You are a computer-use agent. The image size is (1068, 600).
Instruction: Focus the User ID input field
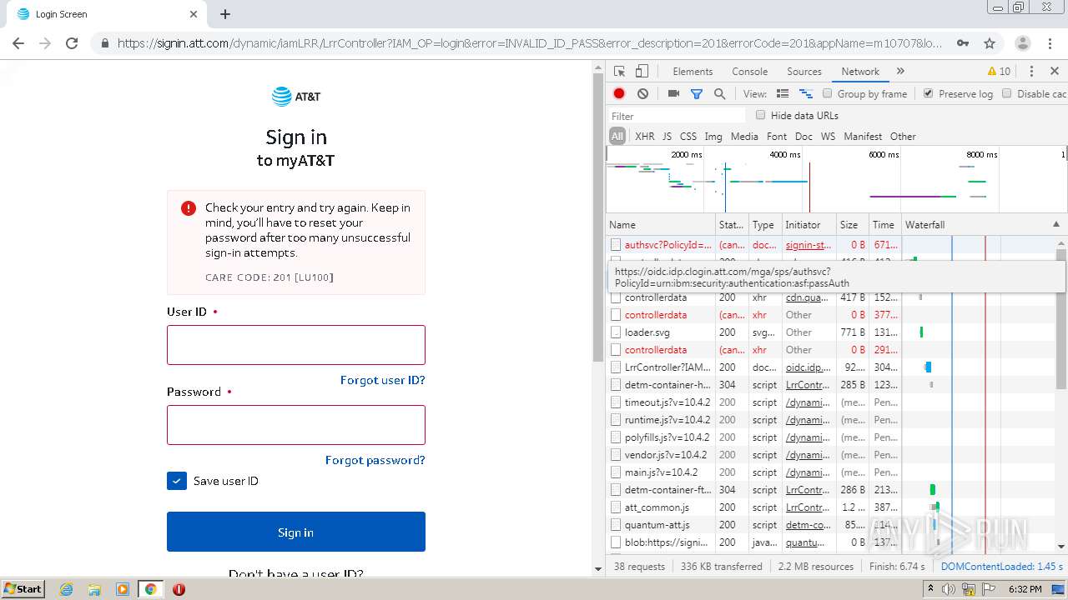pos(296,345)
